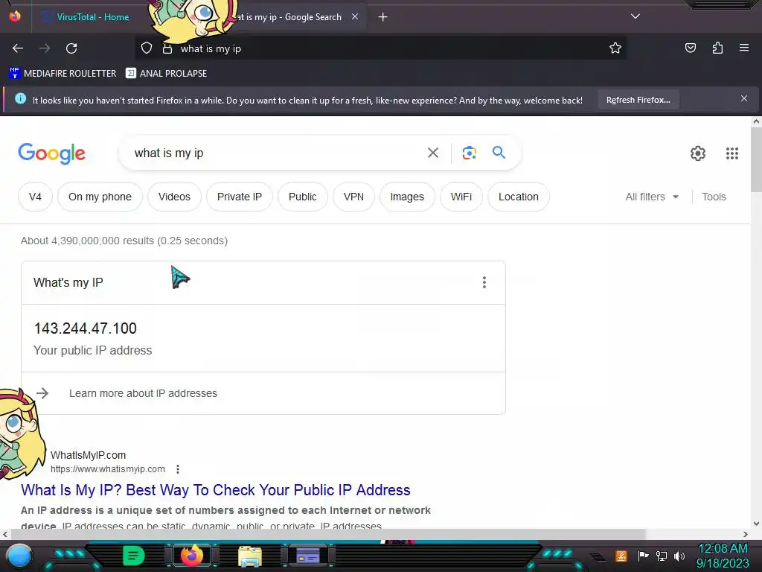
Task: Open the Google apps grid
Action: tap(732, 153)
